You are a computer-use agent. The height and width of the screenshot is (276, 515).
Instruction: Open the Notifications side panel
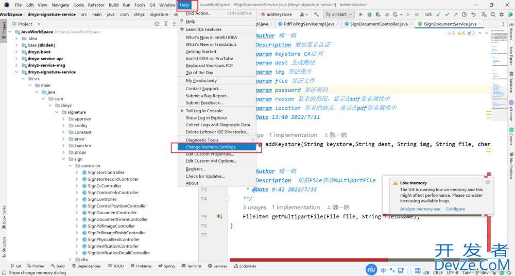pyautogui.click(x=511, y=166)
